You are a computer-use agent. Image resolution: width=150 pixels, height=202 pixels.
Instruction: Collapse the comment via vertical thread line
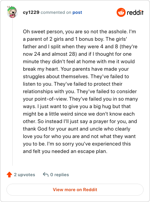pos(12,92)
